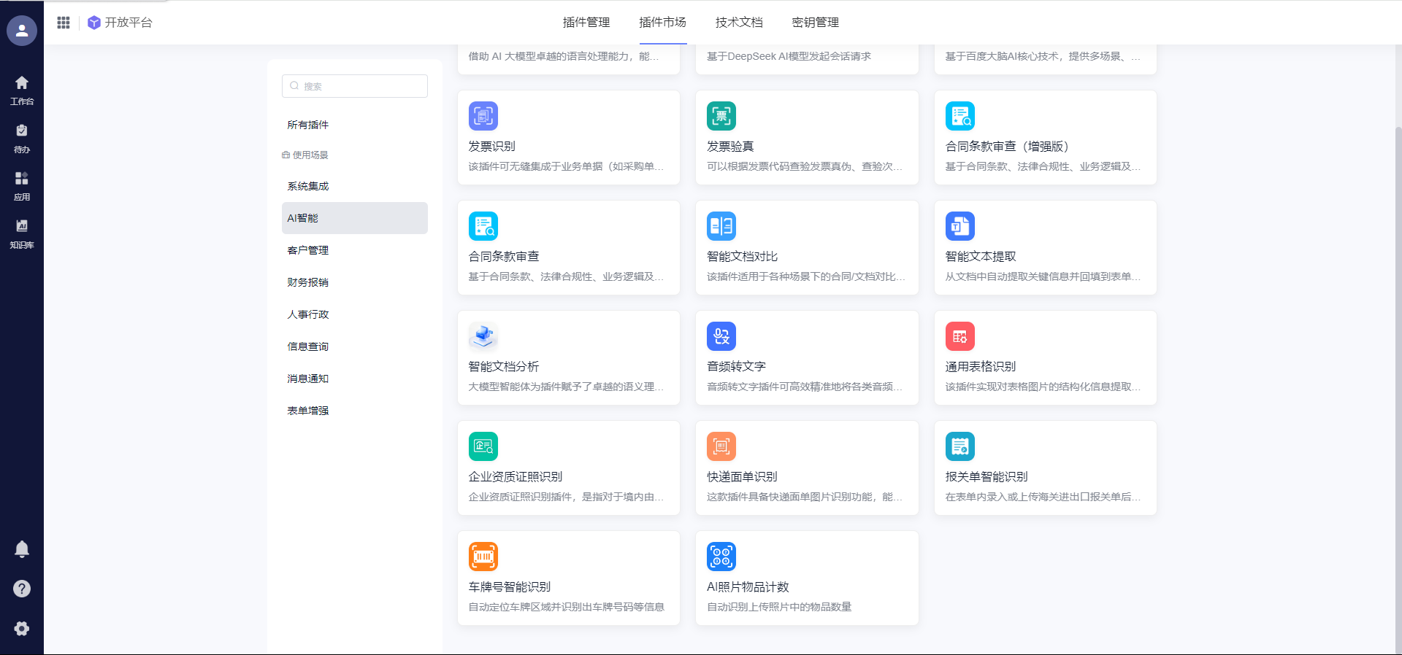Open the 发票验真 plugin icon
Screen dimensions: 1402x655
click(x=721, y=116)
